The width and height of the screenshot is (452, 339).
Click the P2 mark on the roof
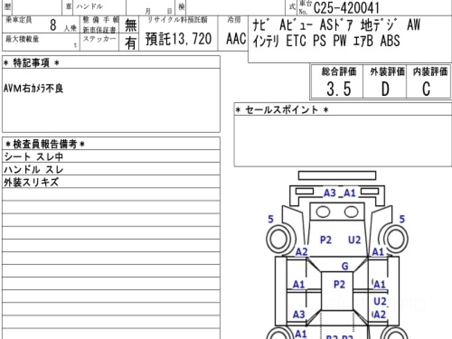339,284
